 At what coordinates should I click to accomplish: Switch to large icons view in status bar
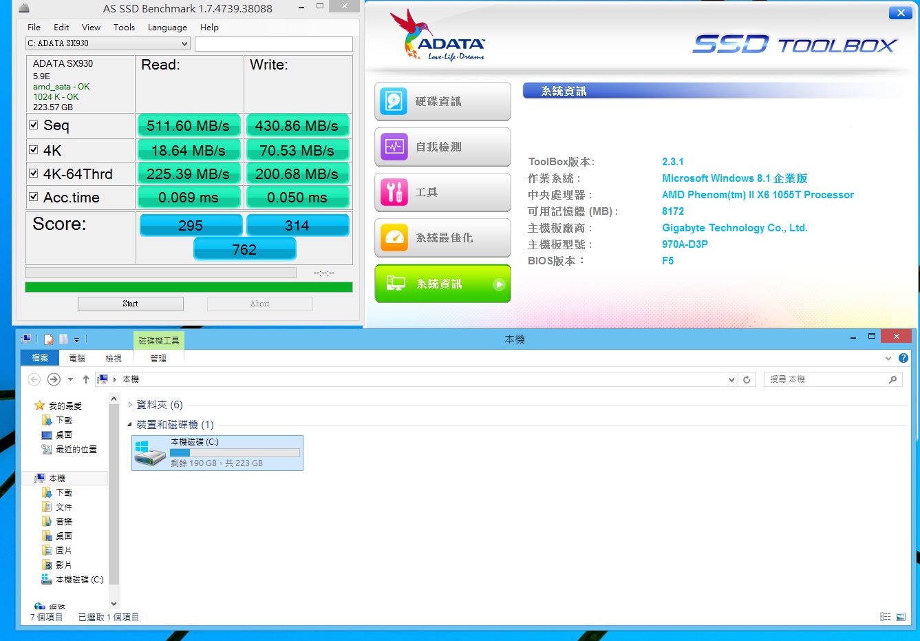click(901, 617)
